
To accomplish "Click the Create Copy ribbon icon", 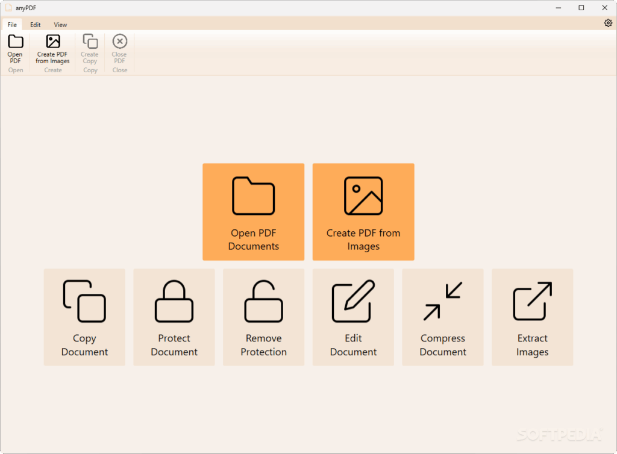I will (x=90, y=42).
